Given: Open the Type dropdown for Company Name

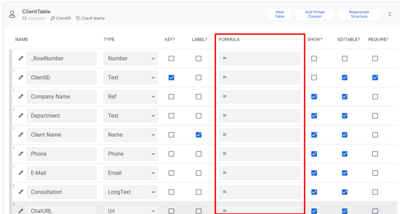Looking at the screenshot, I should [x=130, y=96].
